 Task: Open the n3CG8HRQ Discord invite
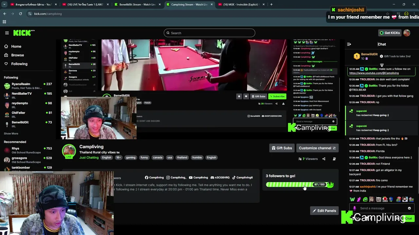pos(220,178)
